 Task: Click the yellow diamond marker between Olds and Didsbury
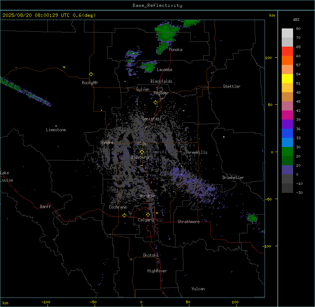click(x=142, y=152)
